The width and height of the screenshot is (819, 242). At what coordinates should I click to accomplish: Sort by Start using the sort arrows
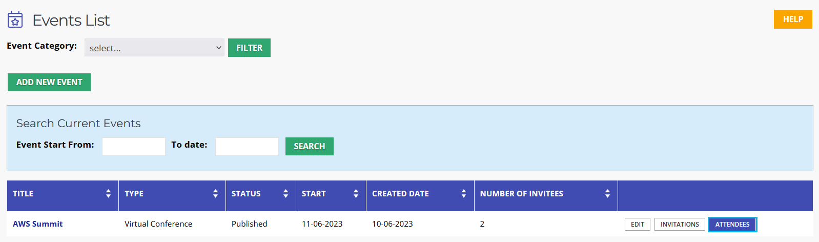pos(356,193)
